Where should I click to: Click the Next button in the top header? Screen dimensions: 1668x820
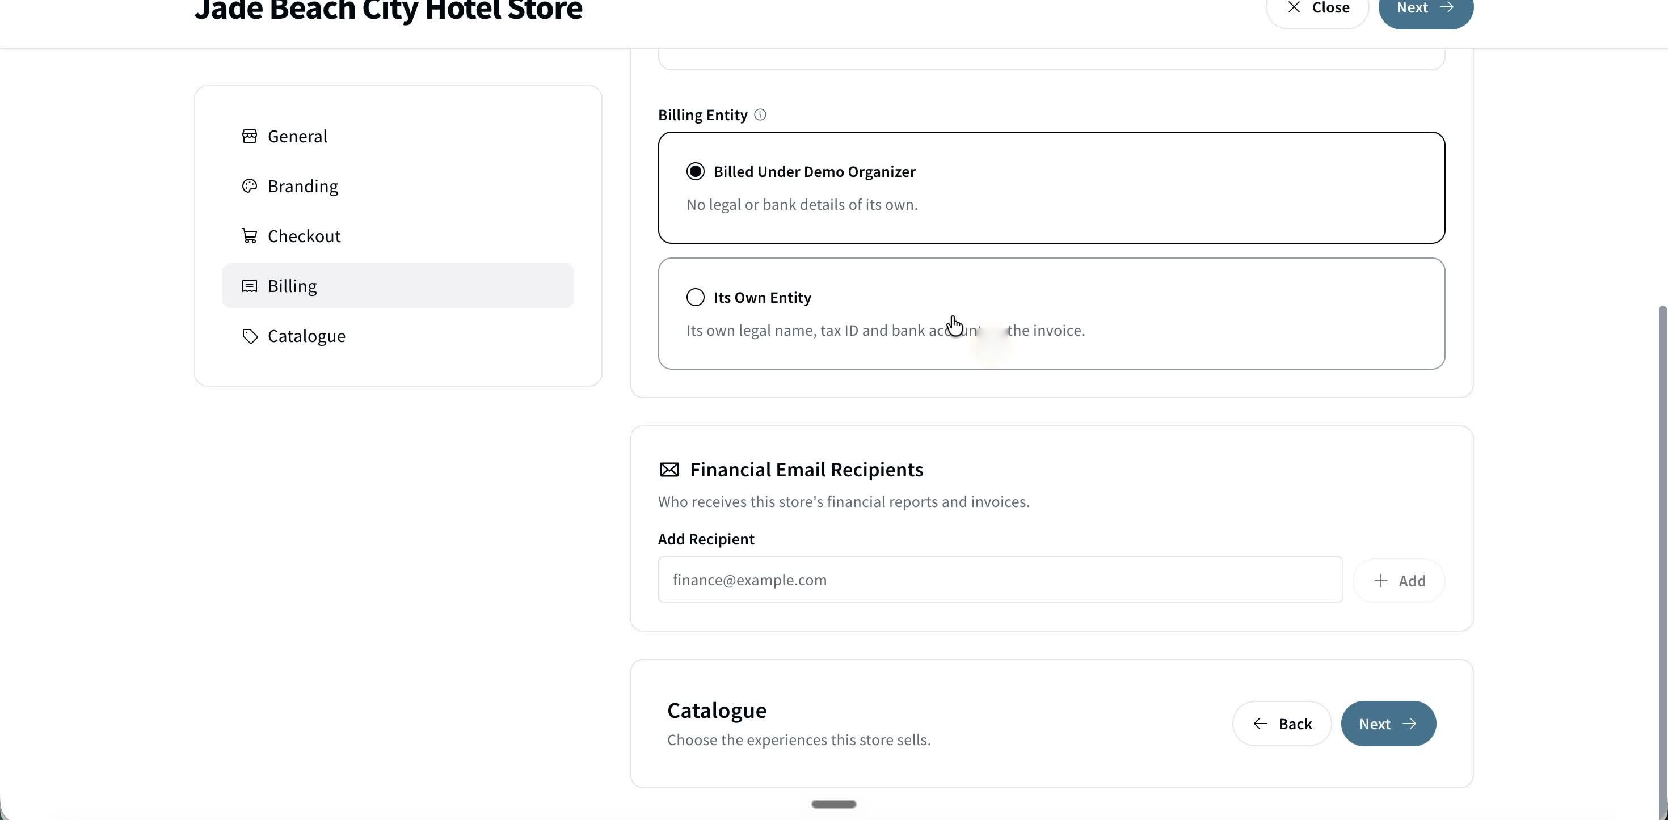[x=1425, y=9]
